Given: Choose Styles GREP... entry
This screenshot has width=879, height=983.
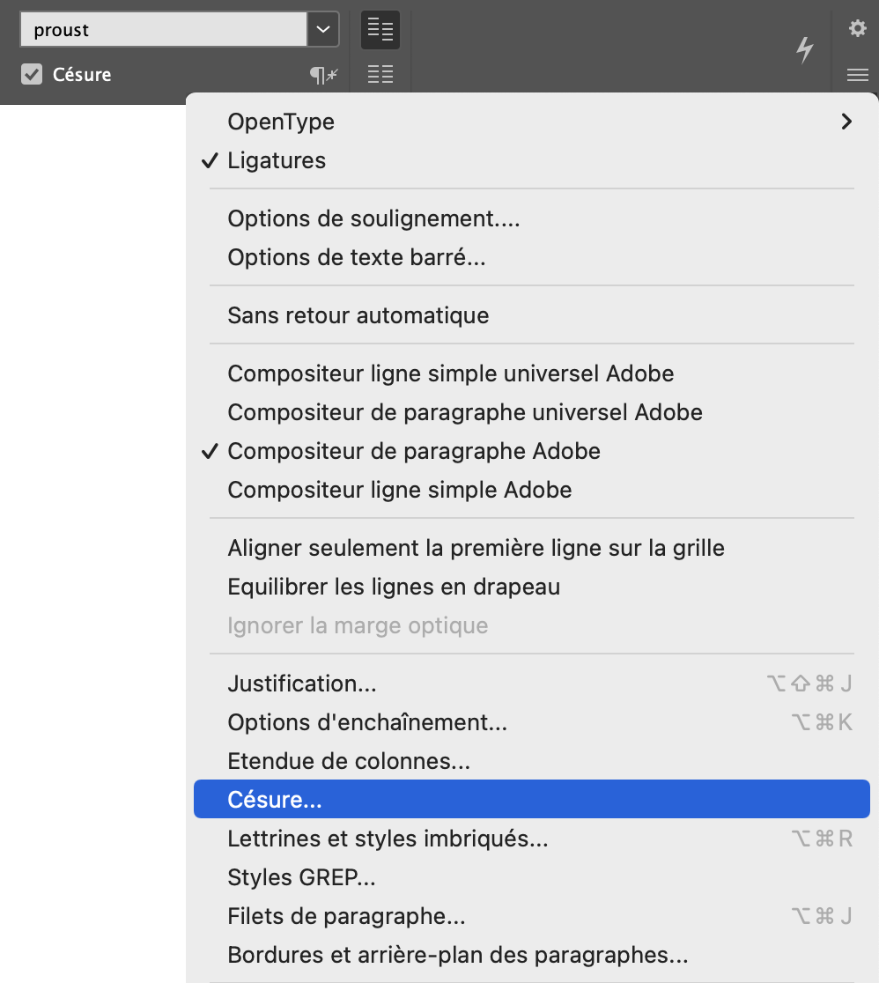Looking at the screenshot, I should coord(301,877).
